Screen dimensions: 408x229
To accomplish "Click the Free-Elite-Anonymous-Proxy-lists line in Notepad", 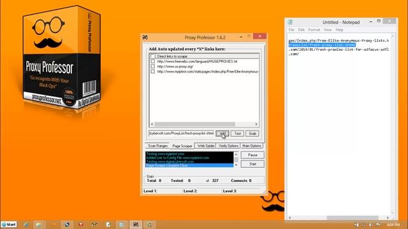I will (x=339, y=41).
